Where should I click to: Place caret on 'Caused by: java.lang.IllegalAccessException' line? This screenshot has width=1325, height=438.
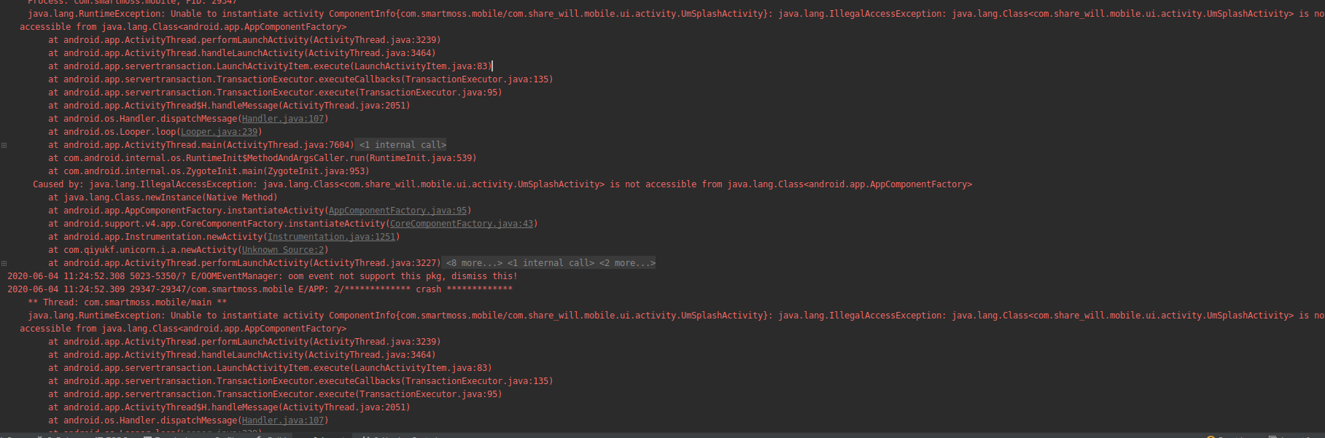coord(502,184)
